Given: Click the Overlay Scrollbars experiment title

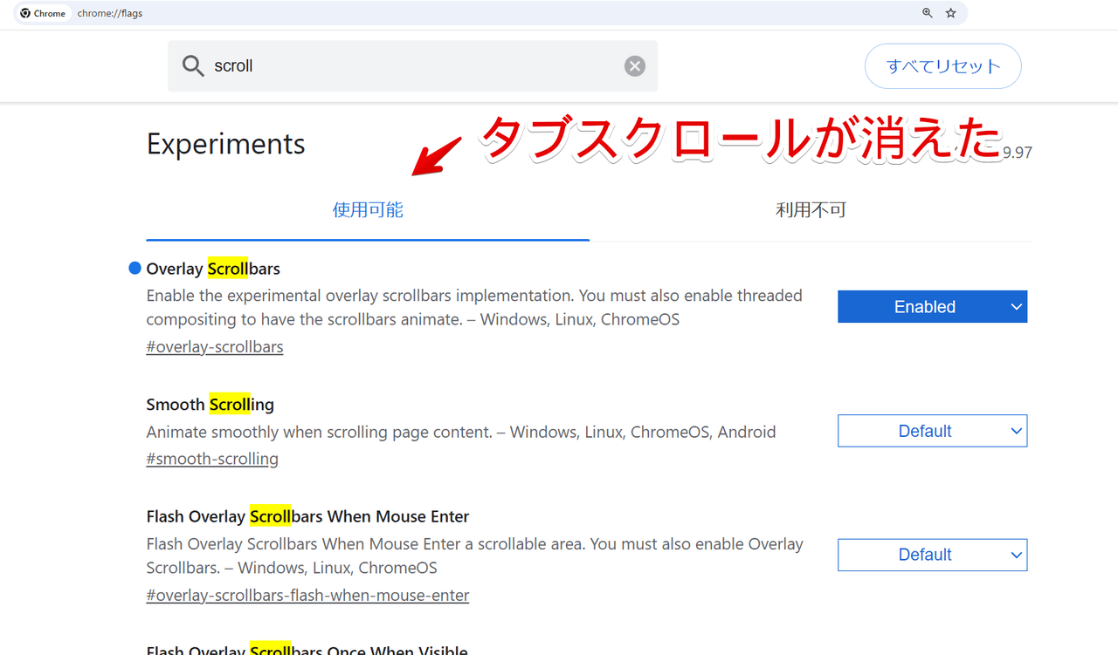Looking at the screenshot, I should [213, 269].
